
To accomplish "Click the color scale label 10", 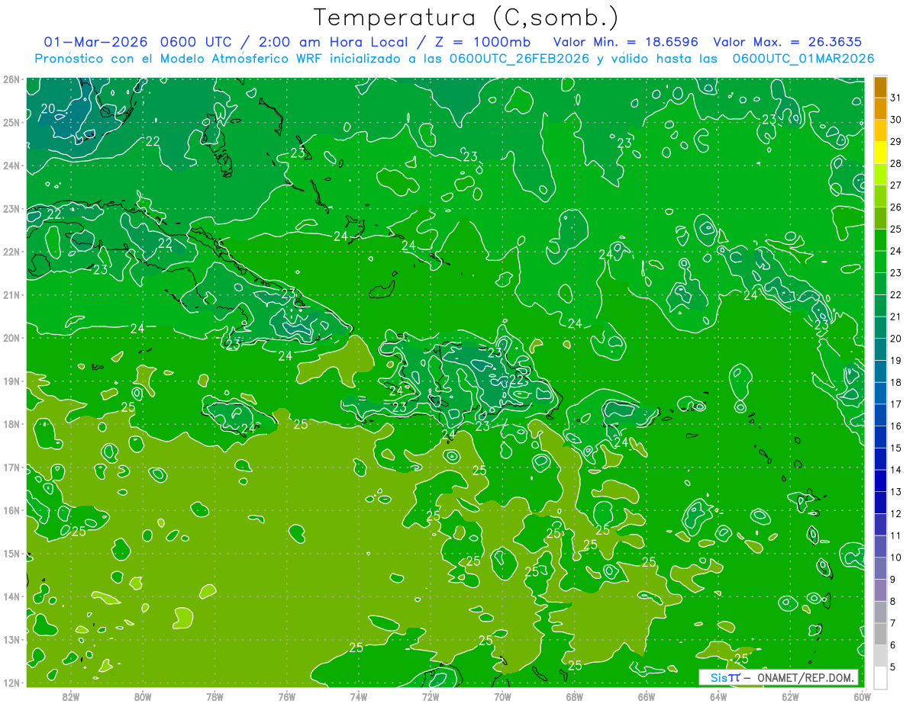I will (895, 558).
